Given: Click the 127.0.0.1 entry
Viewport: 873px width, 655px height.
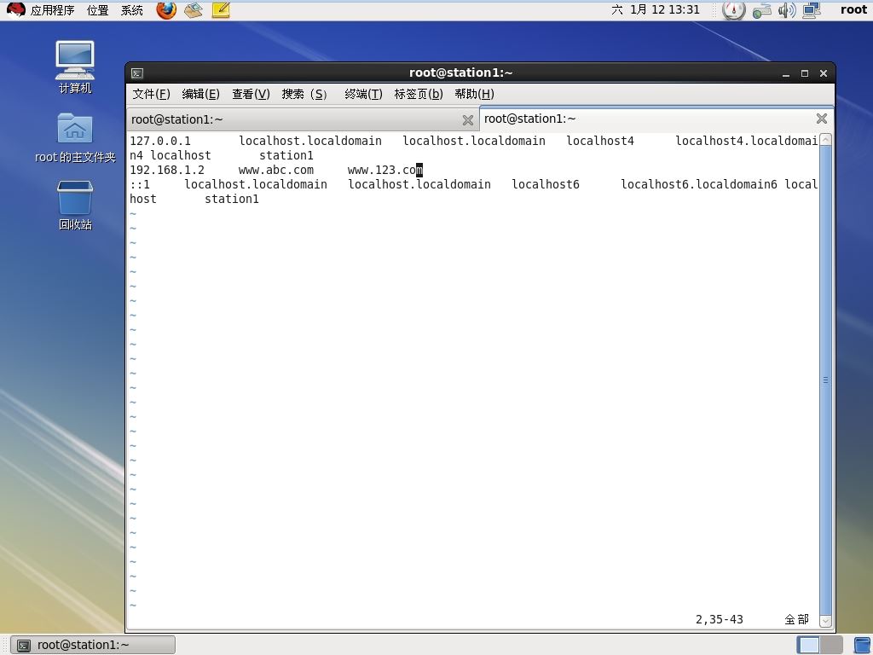Looking at the screenshot, I should tap(160, 141).
